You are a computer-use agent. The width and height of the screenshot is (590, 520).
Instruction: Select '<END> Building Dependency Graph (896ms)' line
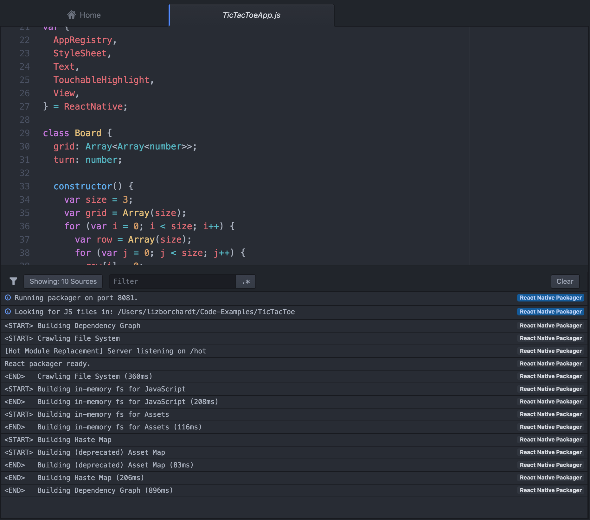click(89, 490)
